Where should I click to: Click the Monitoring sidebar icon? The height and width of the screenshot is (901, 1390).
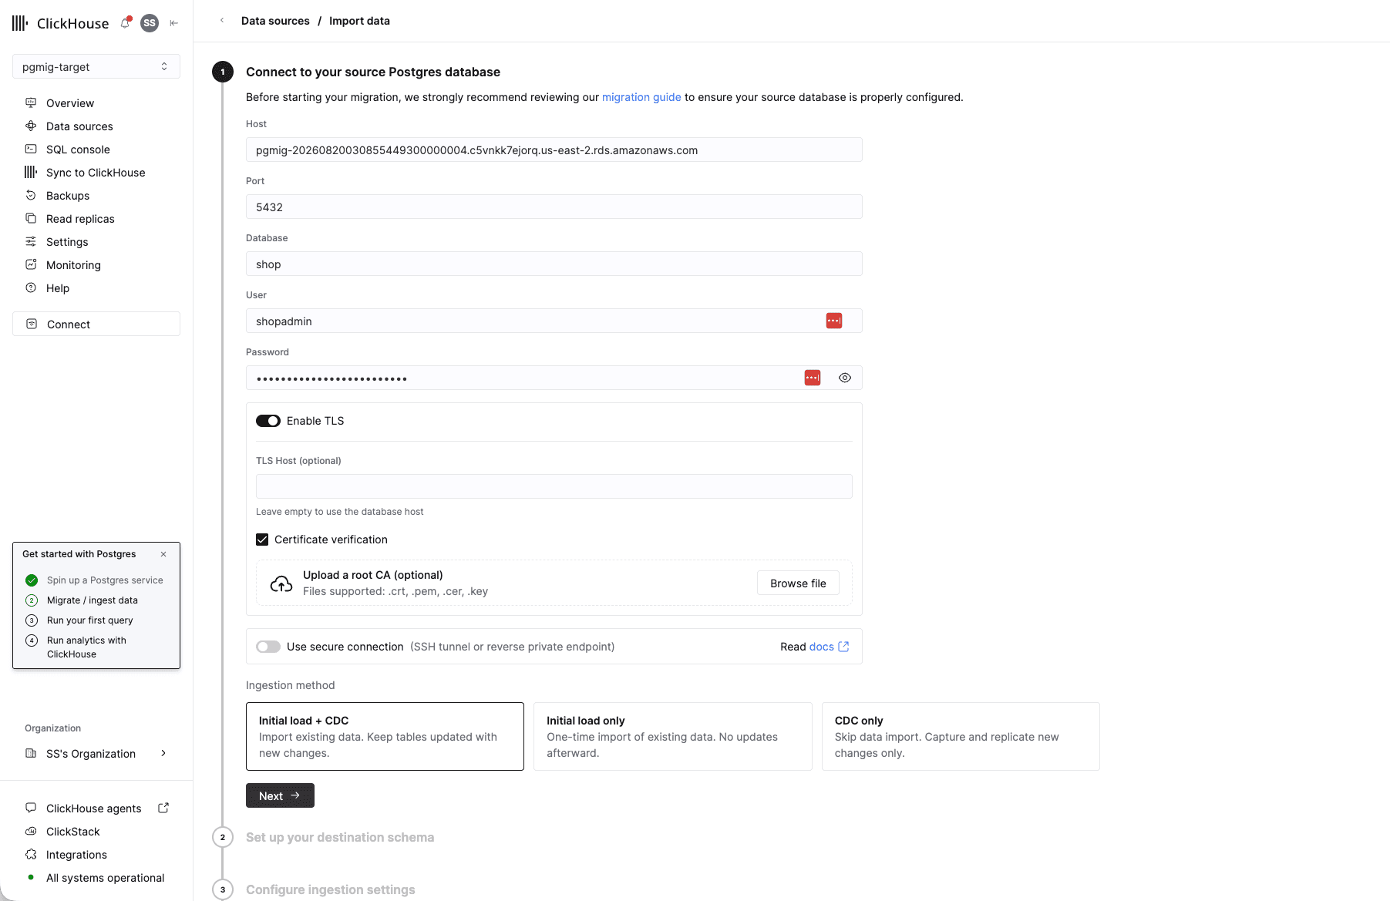coord(31,264)
